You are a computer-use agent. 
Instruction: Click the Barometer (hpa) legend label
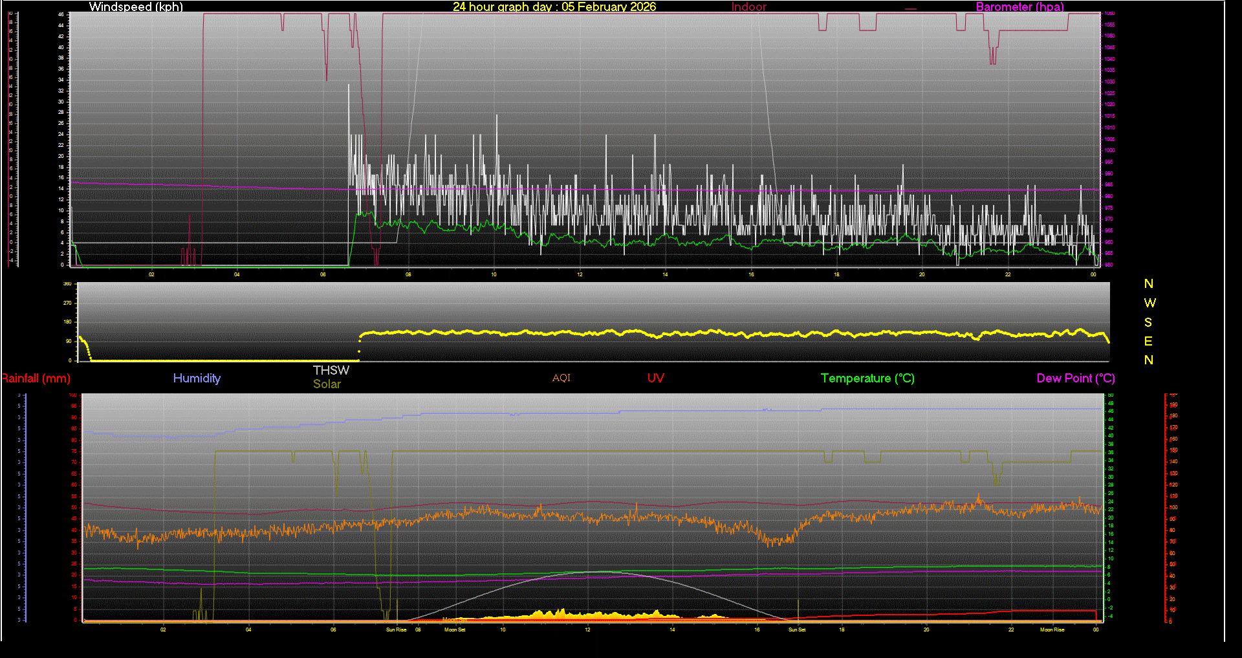click(1019, 7)
